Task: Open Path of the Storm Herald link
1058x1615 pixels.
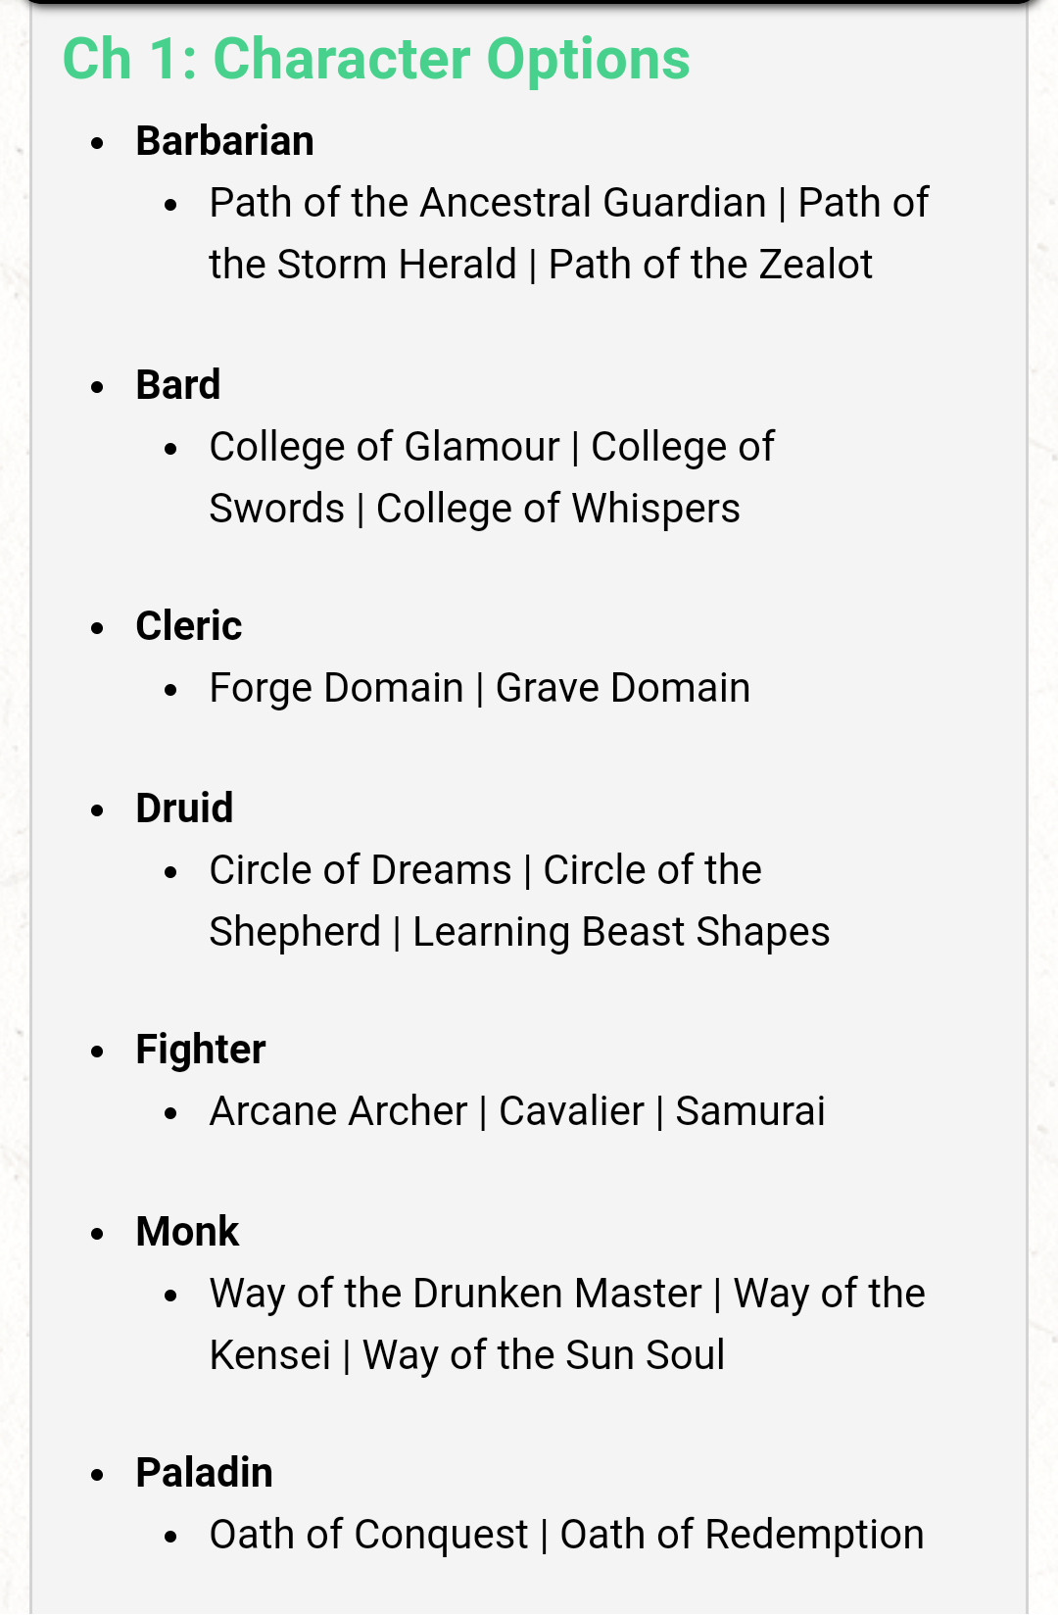Action: 362,265
